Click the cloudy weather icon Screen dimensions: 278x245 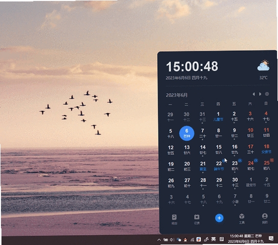(263, 66)
